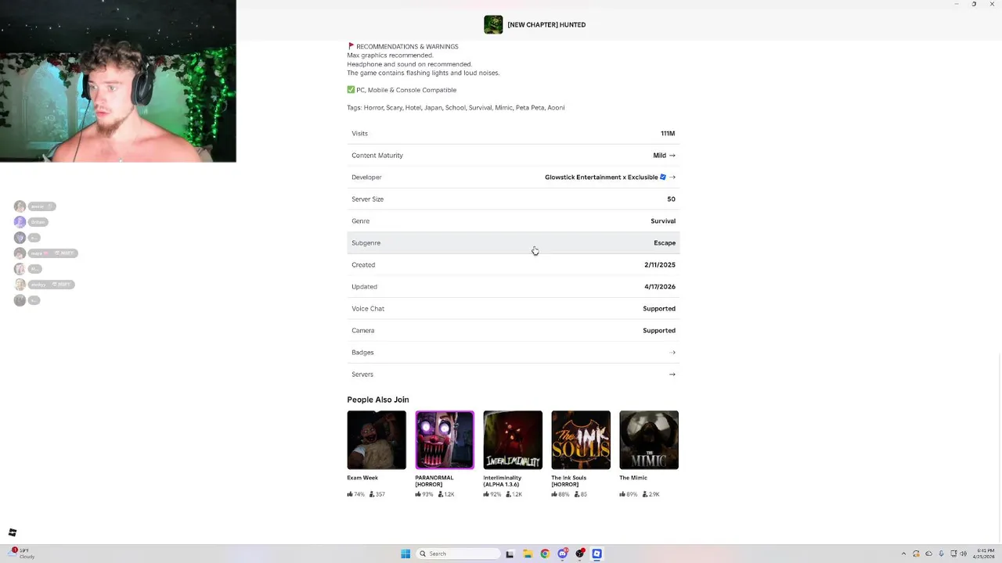
Task: Click the PARANORMAL [HORROR] title text
Action: click(434, 481)
